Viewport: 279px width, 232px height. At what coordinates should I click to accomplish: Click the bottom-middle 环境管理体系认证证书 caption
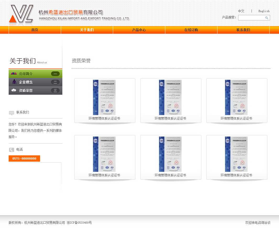[x=170, y=175]
